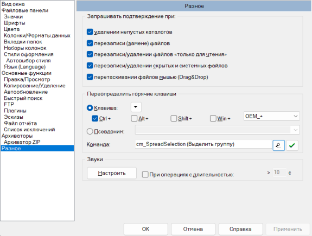This screenshot has width=312, height=236.
Task: Click the Настроить sounds button
Action: tap(112, 173)
